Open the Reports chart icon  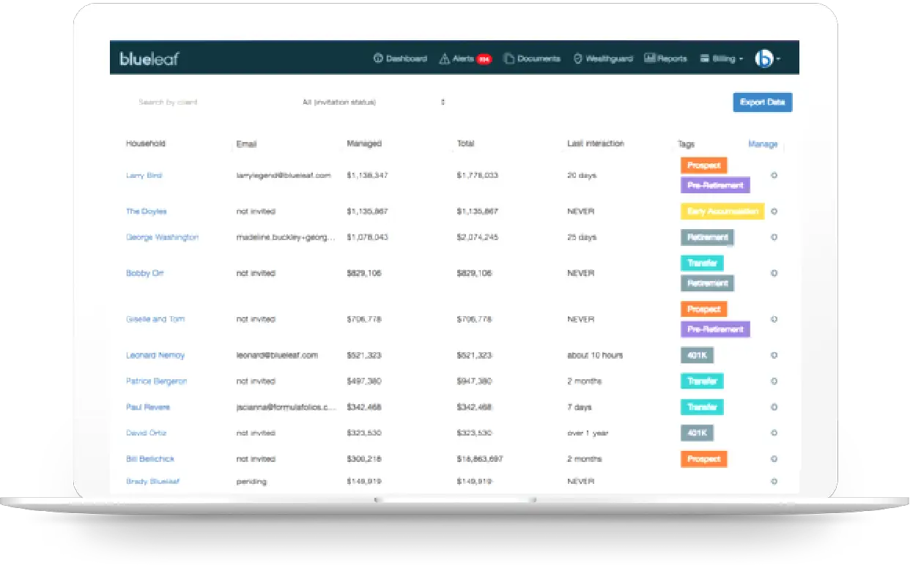(x=649, y=59)
